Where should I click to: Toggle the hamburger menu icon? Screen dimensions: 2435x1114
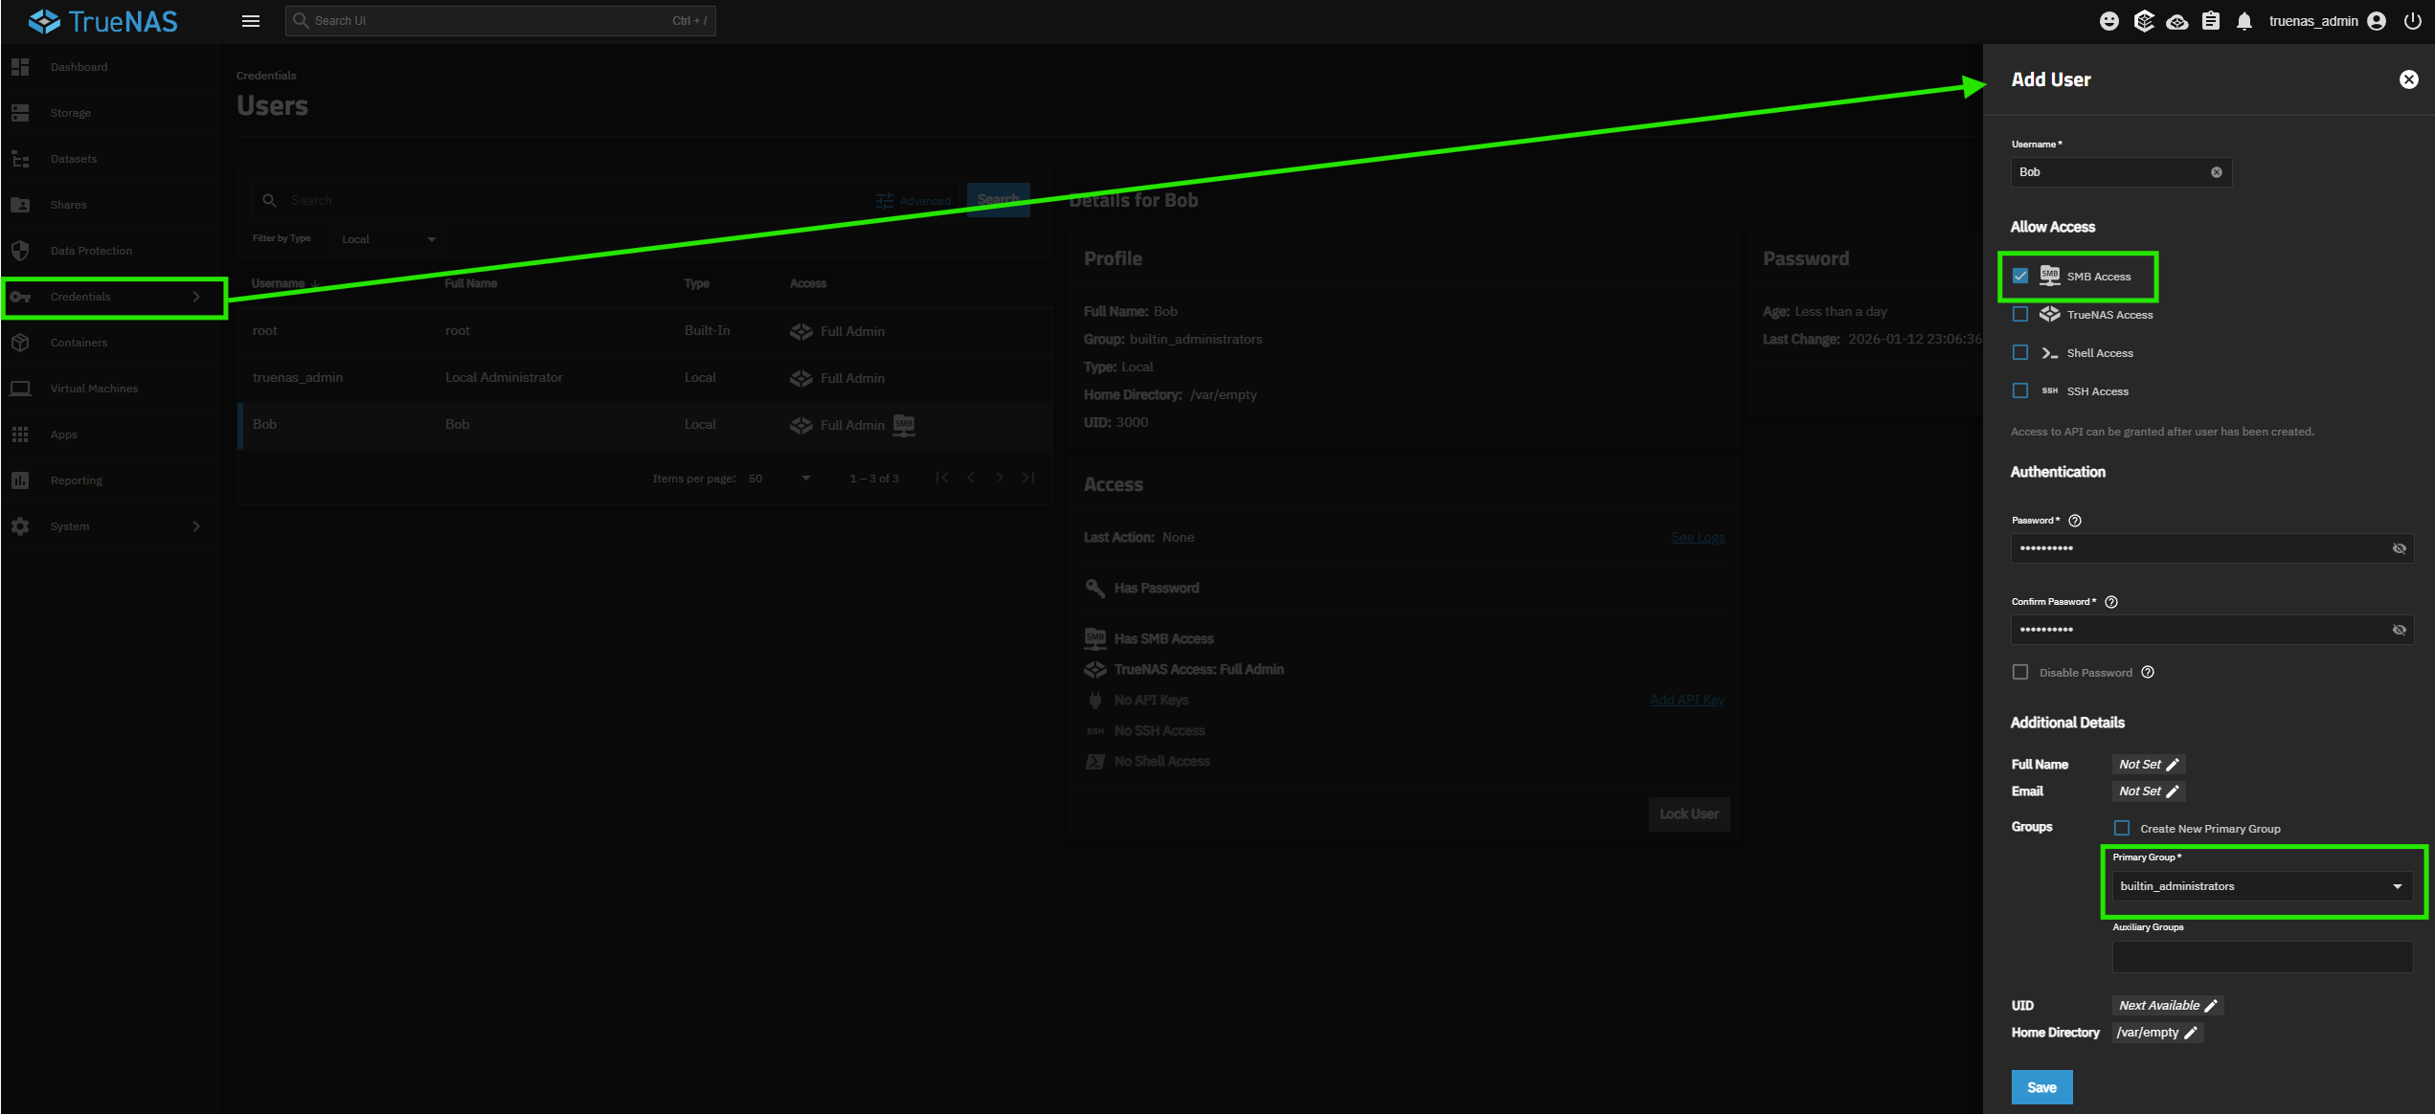(251, 21)
